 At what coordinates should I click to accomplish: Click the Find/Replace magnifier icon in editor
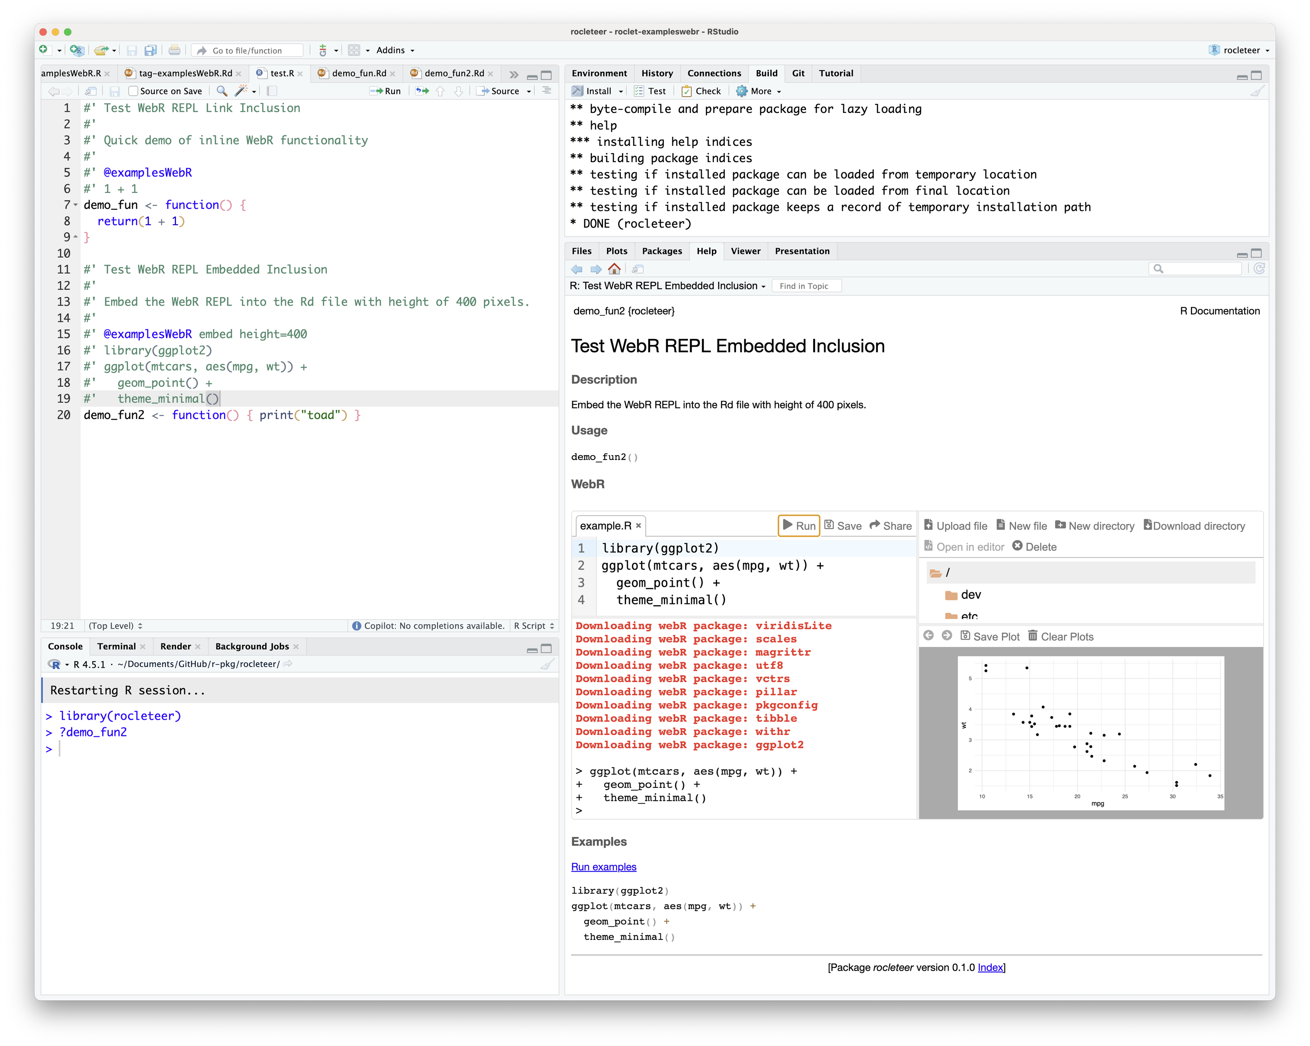222,91
